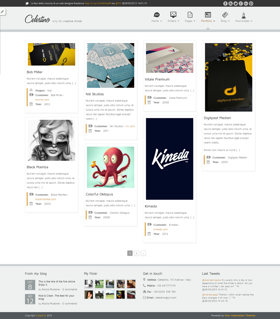
Task: Click the pencil edit tab on left edge
Action: click(3, 12)
